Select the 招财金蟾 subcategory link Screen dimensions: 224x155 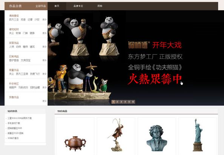click(35, 87)
